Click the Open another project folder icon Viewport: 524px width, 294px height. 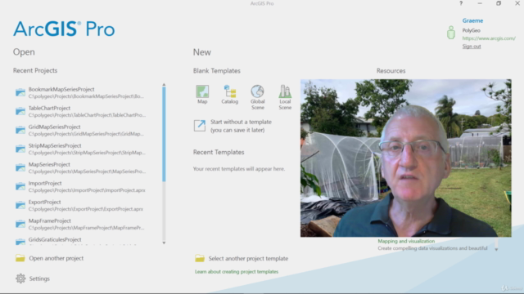pyautogui.click(x=20, y=258)
